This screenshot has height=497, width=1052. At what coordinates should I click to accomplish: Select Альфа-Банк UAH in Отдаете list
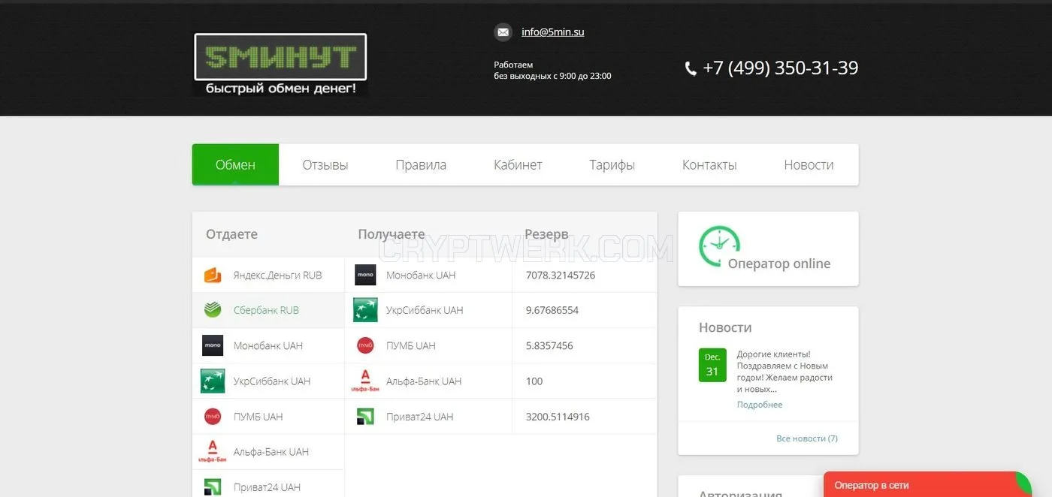click(x=268, y=451)
